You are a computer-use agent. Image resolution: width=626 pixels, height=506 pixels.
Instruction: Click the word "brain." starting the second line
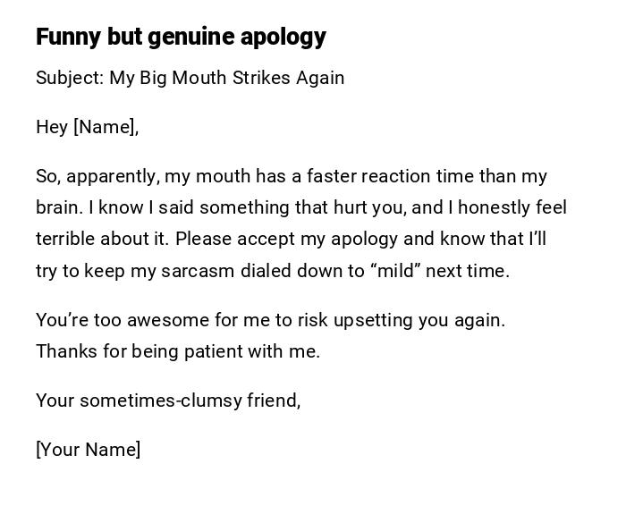(x=59, y=207)
